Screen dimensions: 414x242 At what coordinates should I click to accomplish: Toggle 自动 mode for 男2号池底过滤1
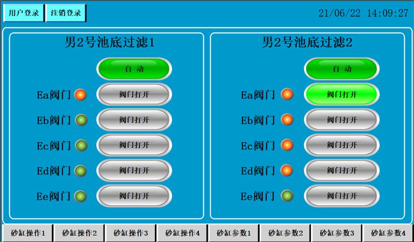click(x=134, y=69)
